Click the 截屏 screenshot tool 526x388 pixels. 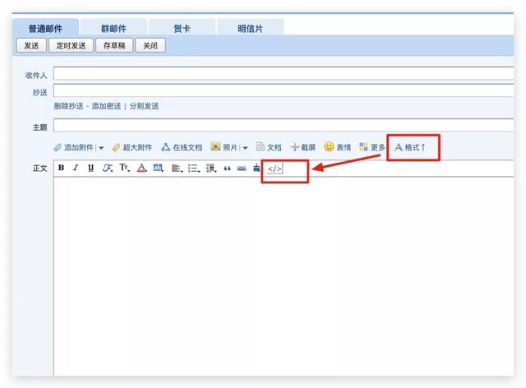click(302, 147)
